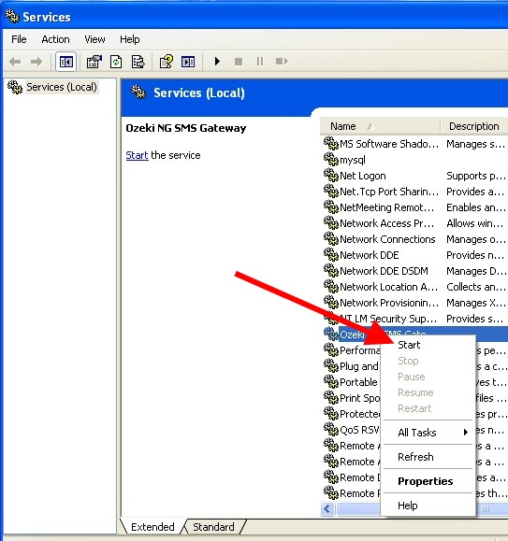This screenshot has height=541, width=508.
Task: Click the gear icon beside Network DDE
Action: pos(331,254)
